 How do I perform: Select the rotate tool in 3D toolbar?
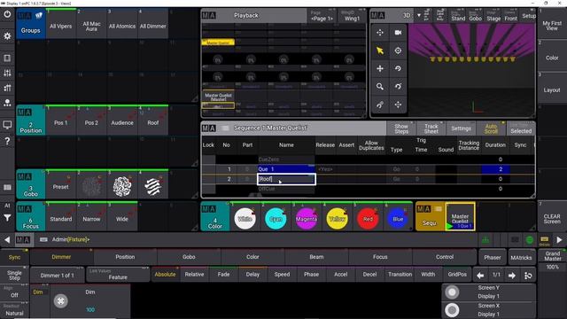pyautogui.click(x=398, y=69)
